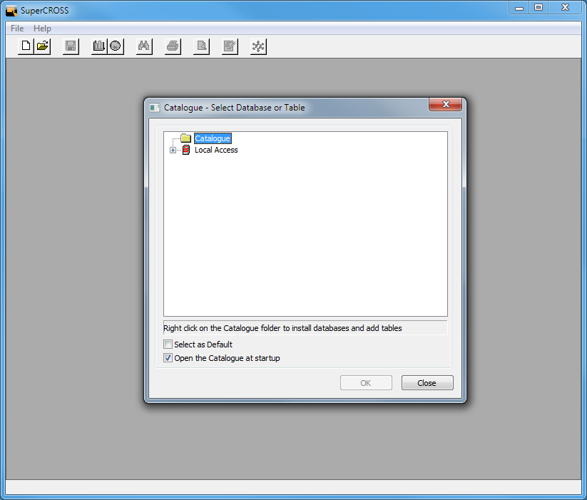Select the Local Access database item
The width and height of the screenshot is (587, 500).
215,150
